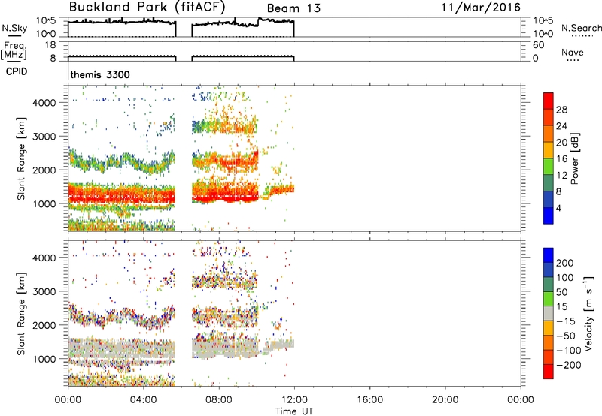The width and height of the screenshot is (602, 416).
Task: Click the 2000 tick in power panel
Action: click(44, 170)
